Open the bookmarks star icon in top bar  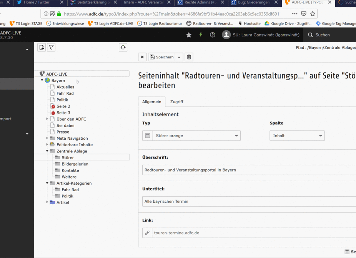click(x=188, y=35)
